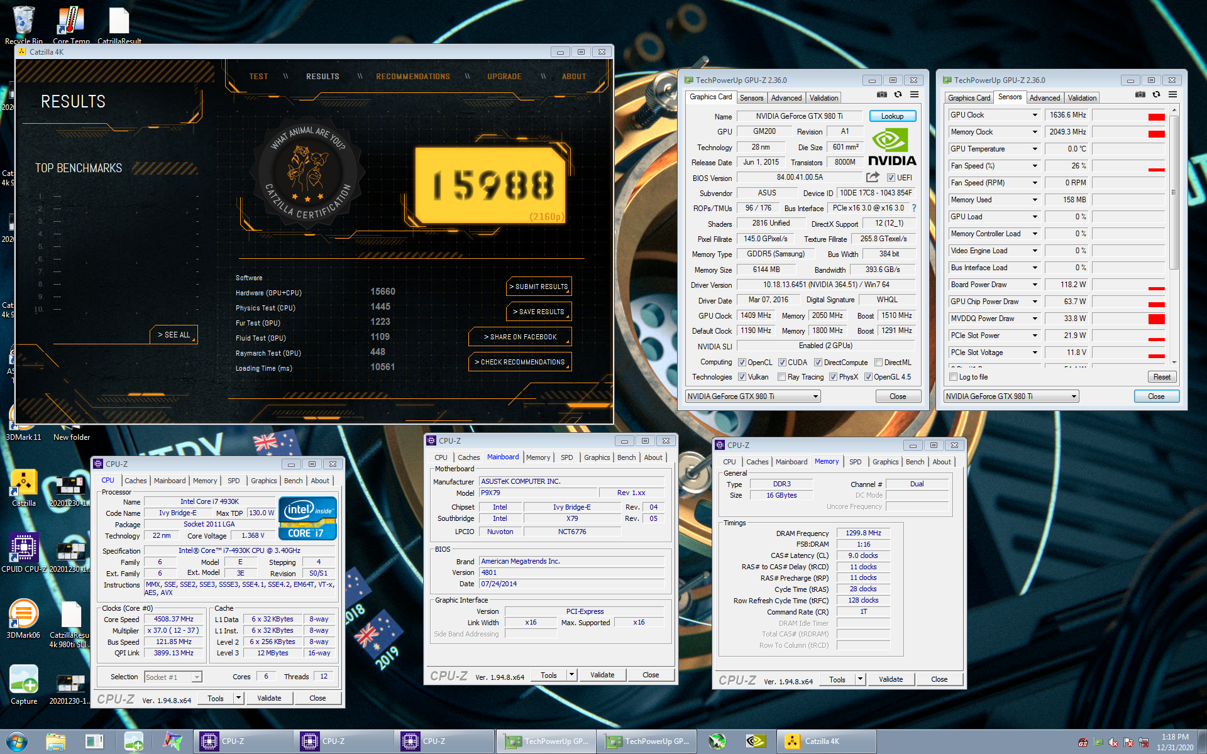
Task: Click the MVDDQ Power Draw sensor graph
Action: pyautogui.click(x=1129, y=319)
